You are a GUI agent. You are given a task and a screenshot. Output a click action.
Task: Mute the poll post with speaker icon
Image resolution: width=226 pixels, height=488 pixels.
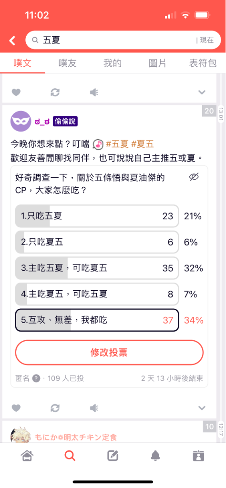(x=94, y=408)
